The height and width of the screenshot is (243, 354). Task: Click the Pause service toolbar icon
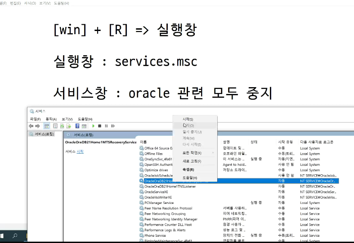click(106, 126)
